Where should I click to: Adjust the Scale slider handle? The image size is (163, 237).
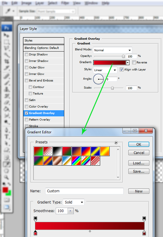tap(112, 88)
